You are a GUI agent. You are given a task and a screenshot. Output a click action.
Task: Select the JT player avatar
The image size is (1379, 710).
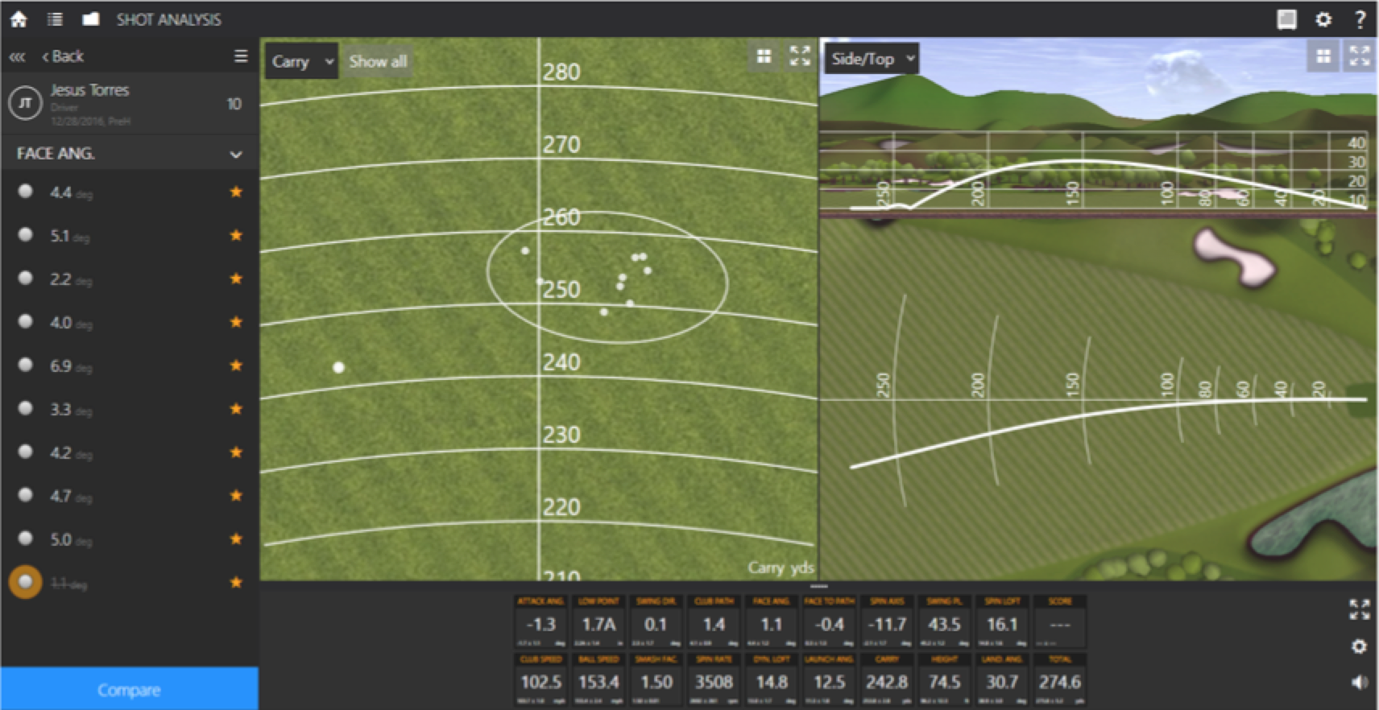point(25,103)
